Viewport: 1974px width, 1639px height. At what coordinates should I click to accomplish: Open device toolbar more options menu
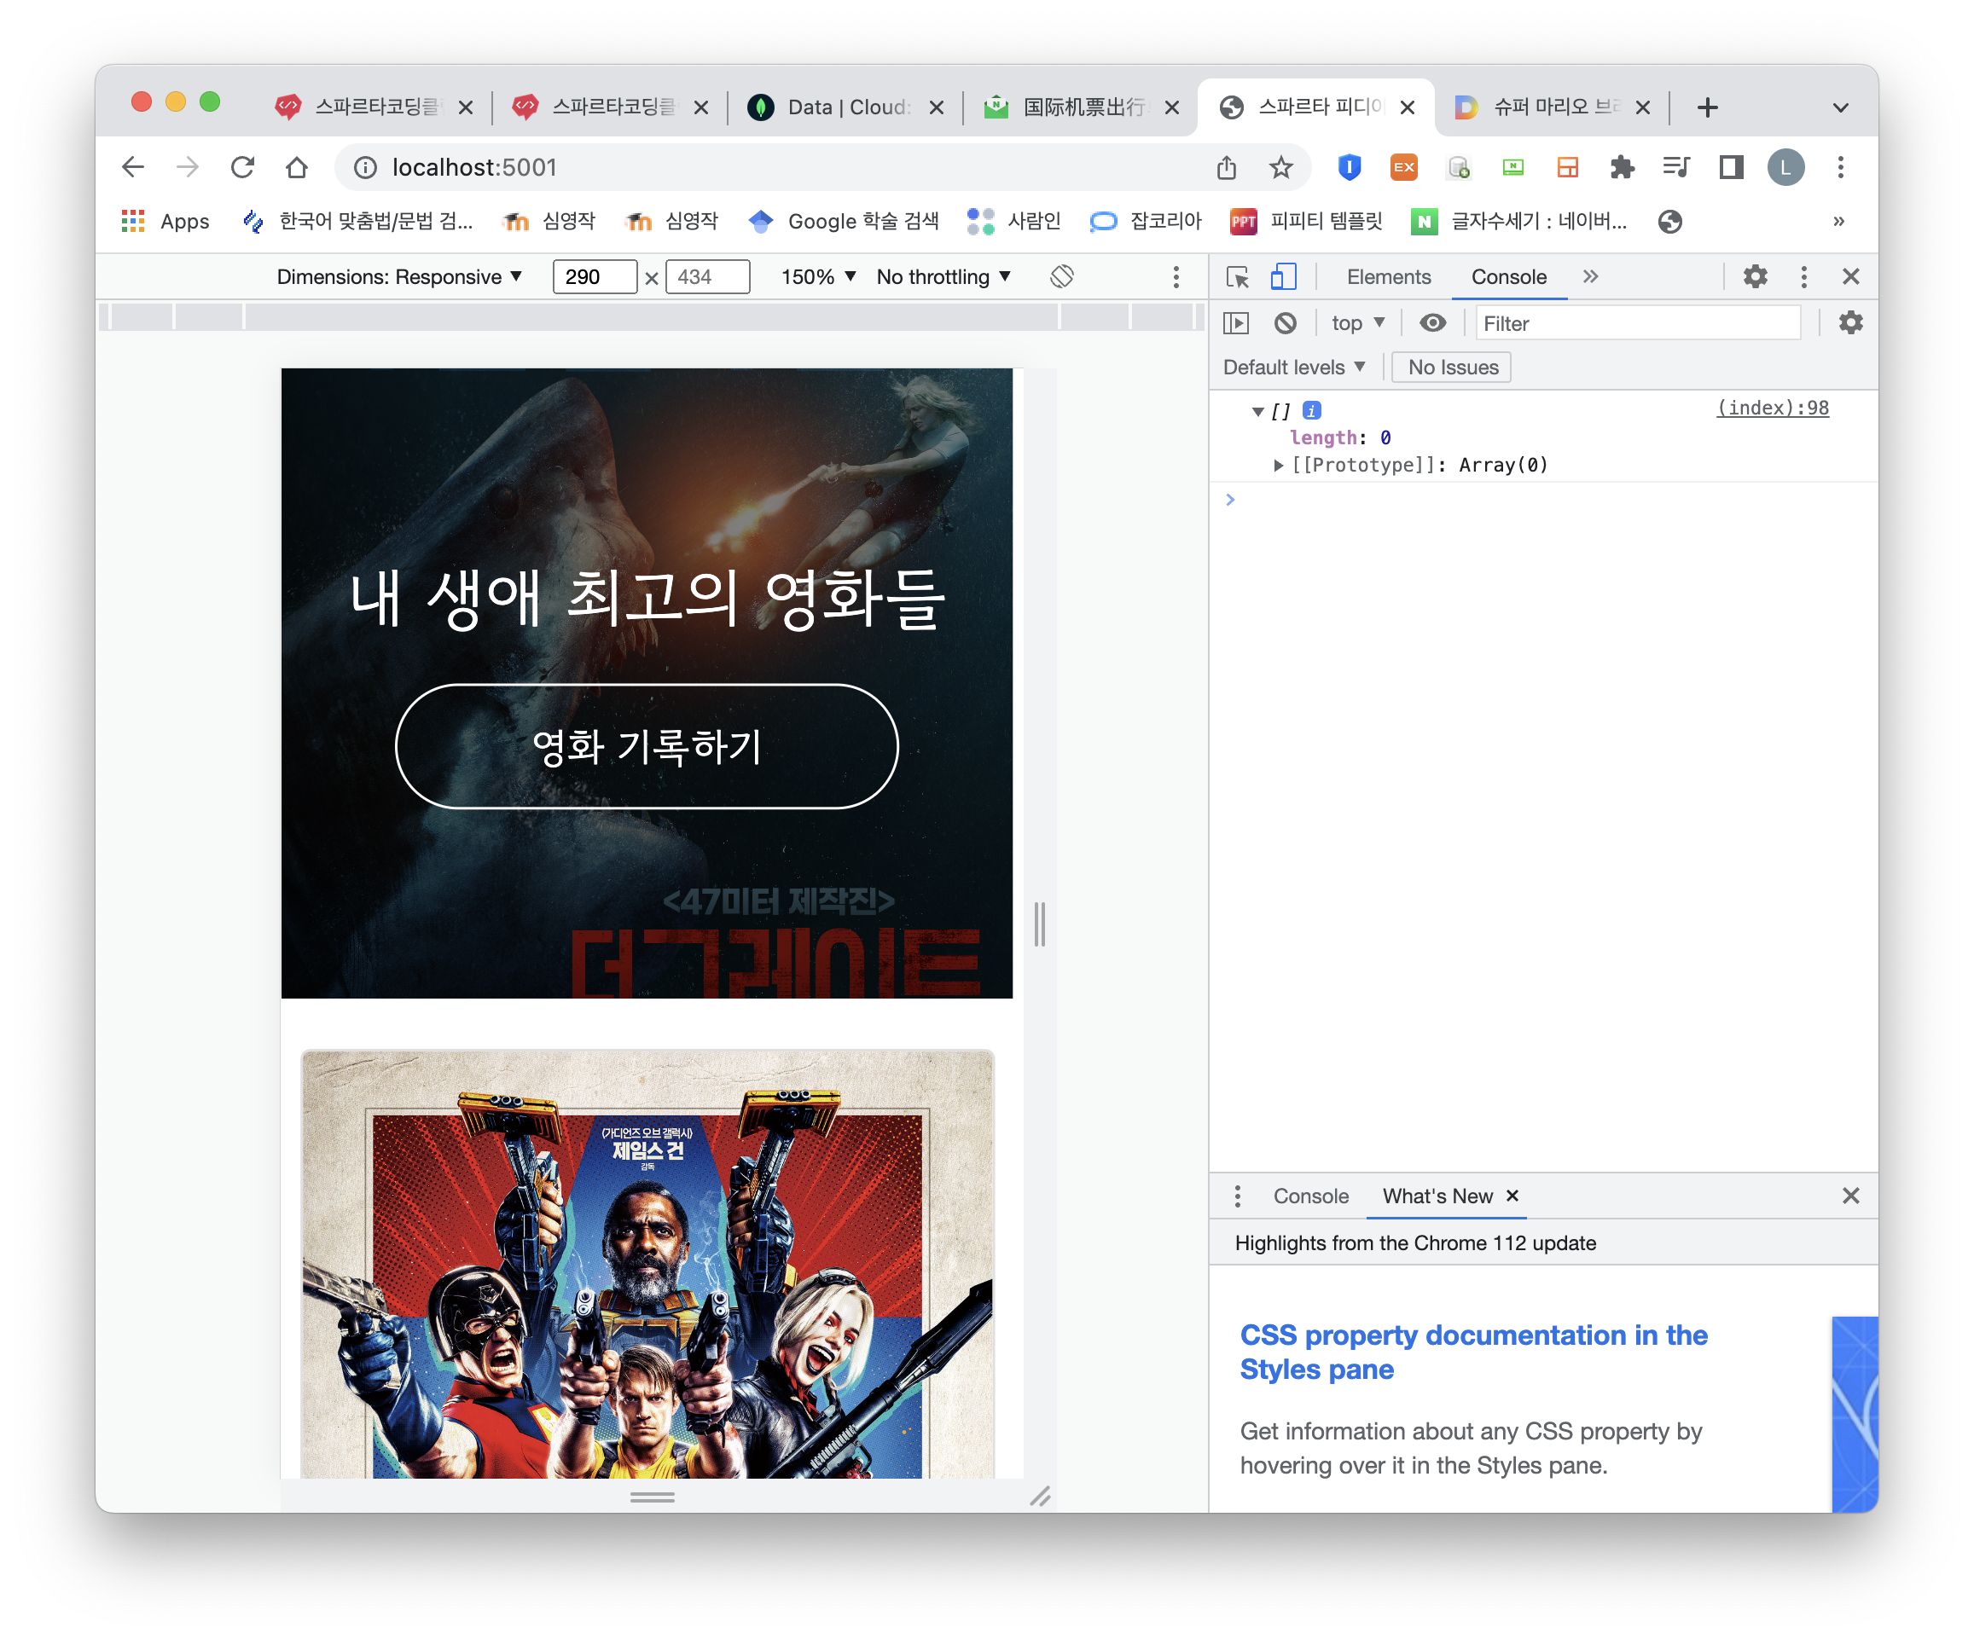pyautogui.click(x=1176, y=276)
